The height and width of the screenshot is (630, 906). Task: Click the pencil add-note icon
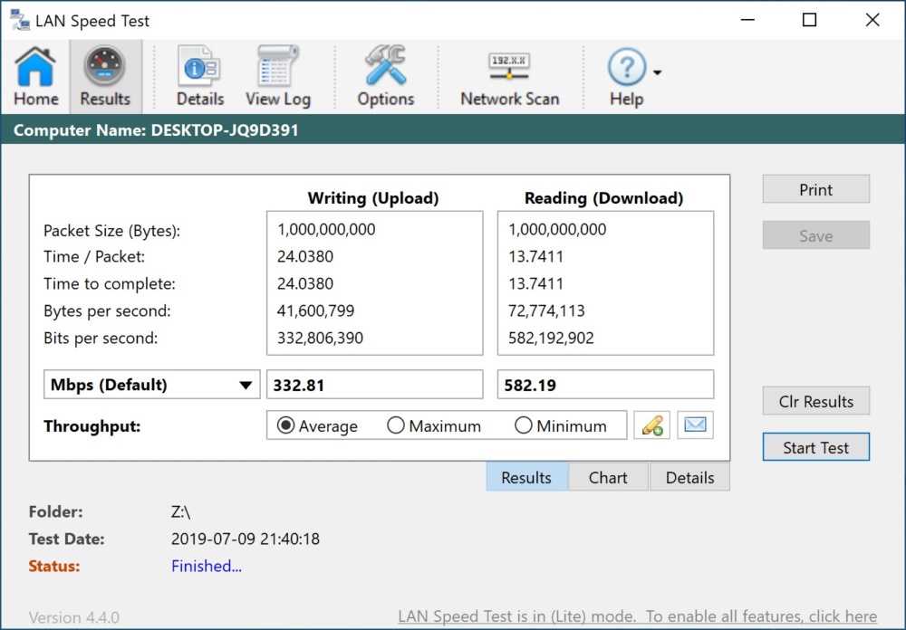click(651, 425)
